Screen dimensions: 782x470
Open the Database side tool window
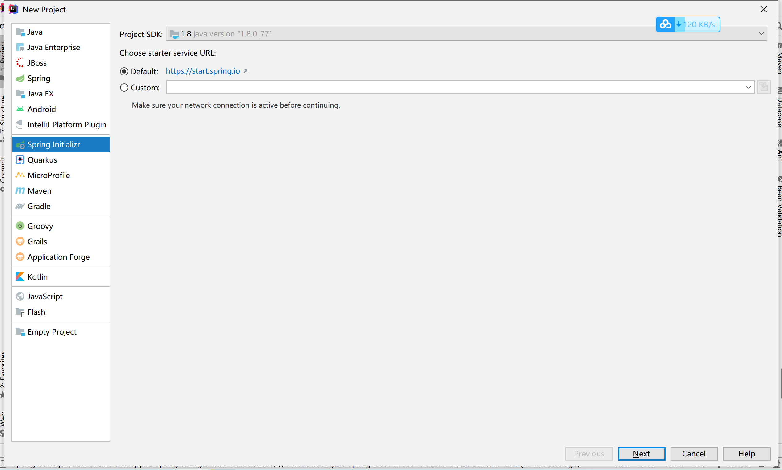tap(779, 108)
